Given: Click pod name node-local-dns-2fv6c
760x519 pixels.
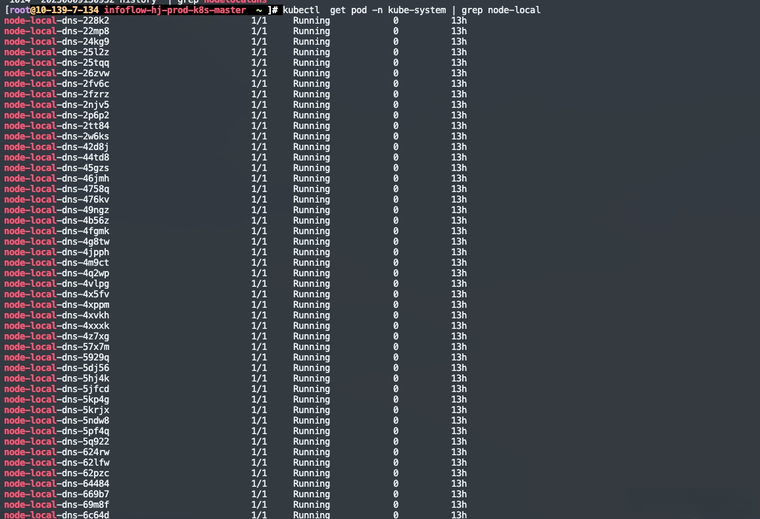Looking at the screenshot, I should coord(57,84).
